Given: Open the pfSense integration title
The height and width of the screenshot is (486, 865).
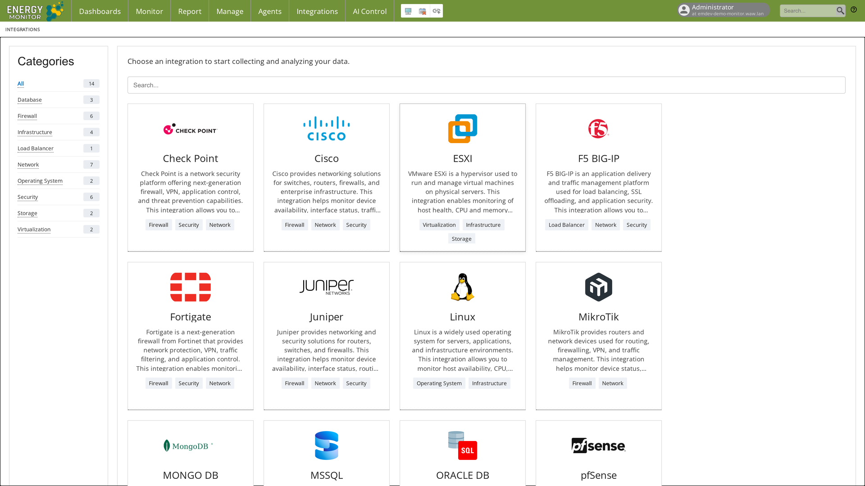Looking at the screenshot, I should point(599,475).
